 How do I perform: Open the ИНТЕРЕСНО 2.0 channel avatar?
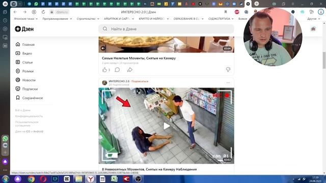pyautogui.click(x=104, y=83)
